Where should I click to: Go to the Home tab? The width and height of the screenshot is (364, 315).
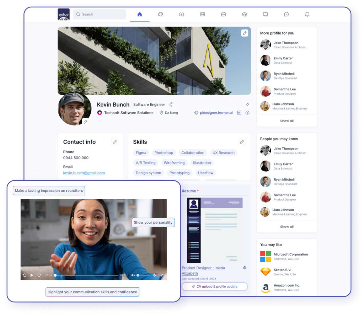[x=139, y=14]
